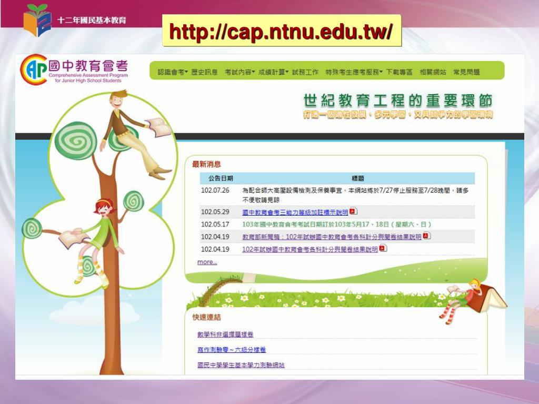Click the 快速連結 section heading

tap(206, 317)
